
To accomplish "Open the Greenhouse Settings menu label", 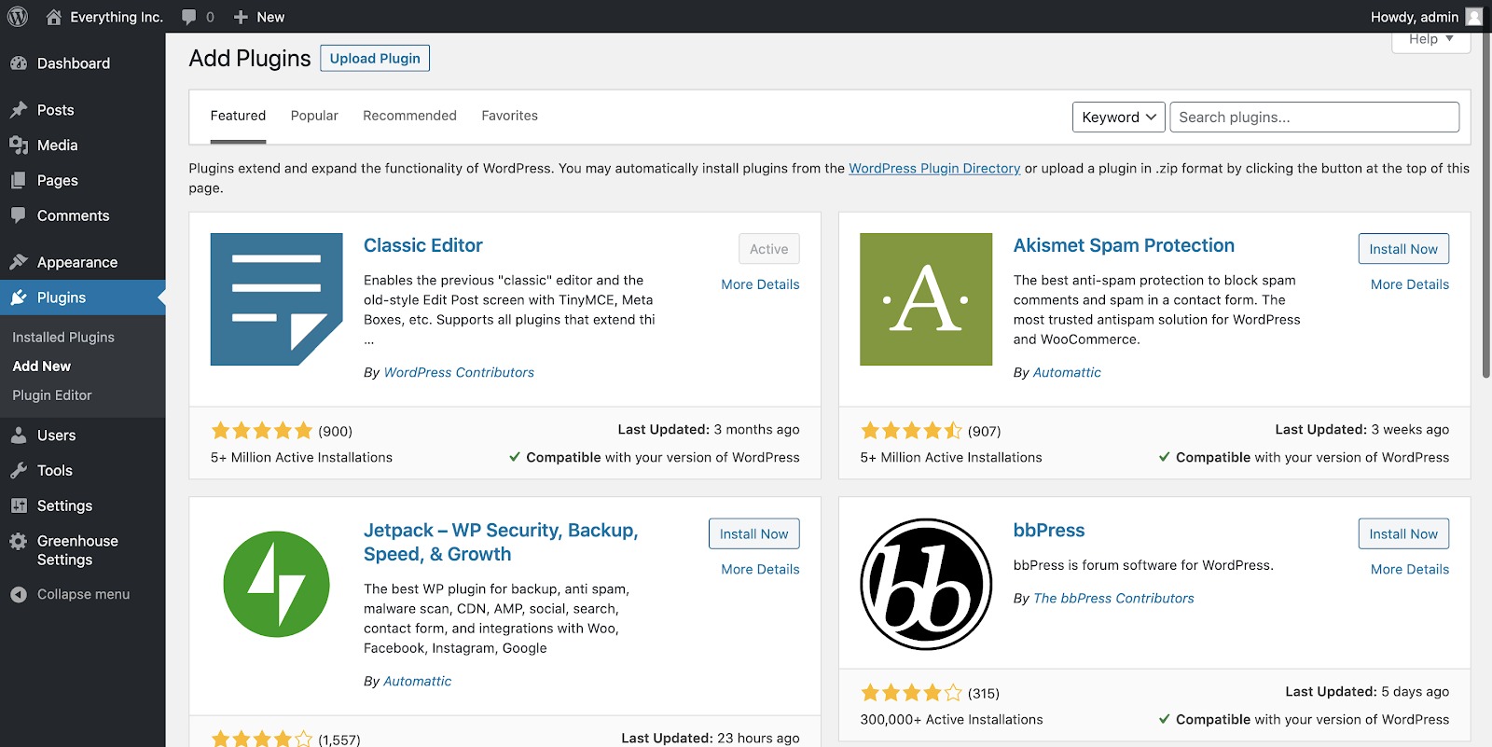I will coord(77,550).
